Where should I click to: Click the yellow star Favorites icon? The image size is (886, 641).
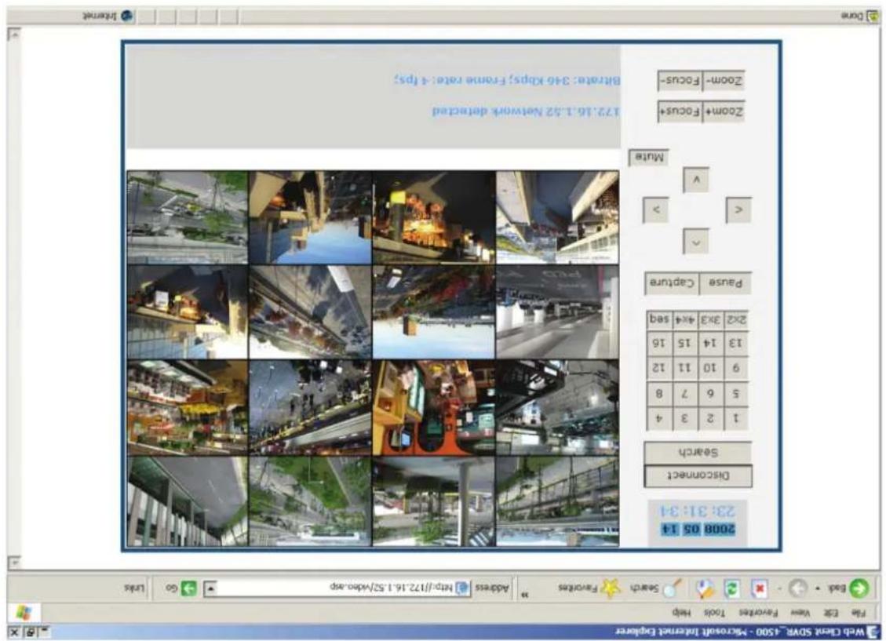(x=611, y=588)
